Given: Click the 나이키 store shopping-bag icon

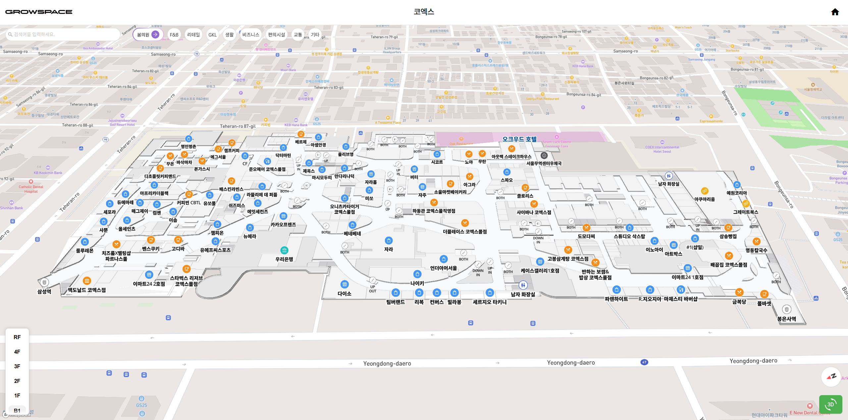Looking at the screenshot, I should (417, 274).
